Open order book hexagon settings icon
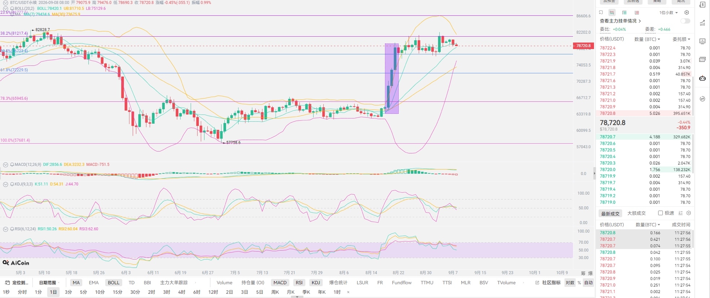Screen dimensions: 710x298 click(x=687, y=13)
